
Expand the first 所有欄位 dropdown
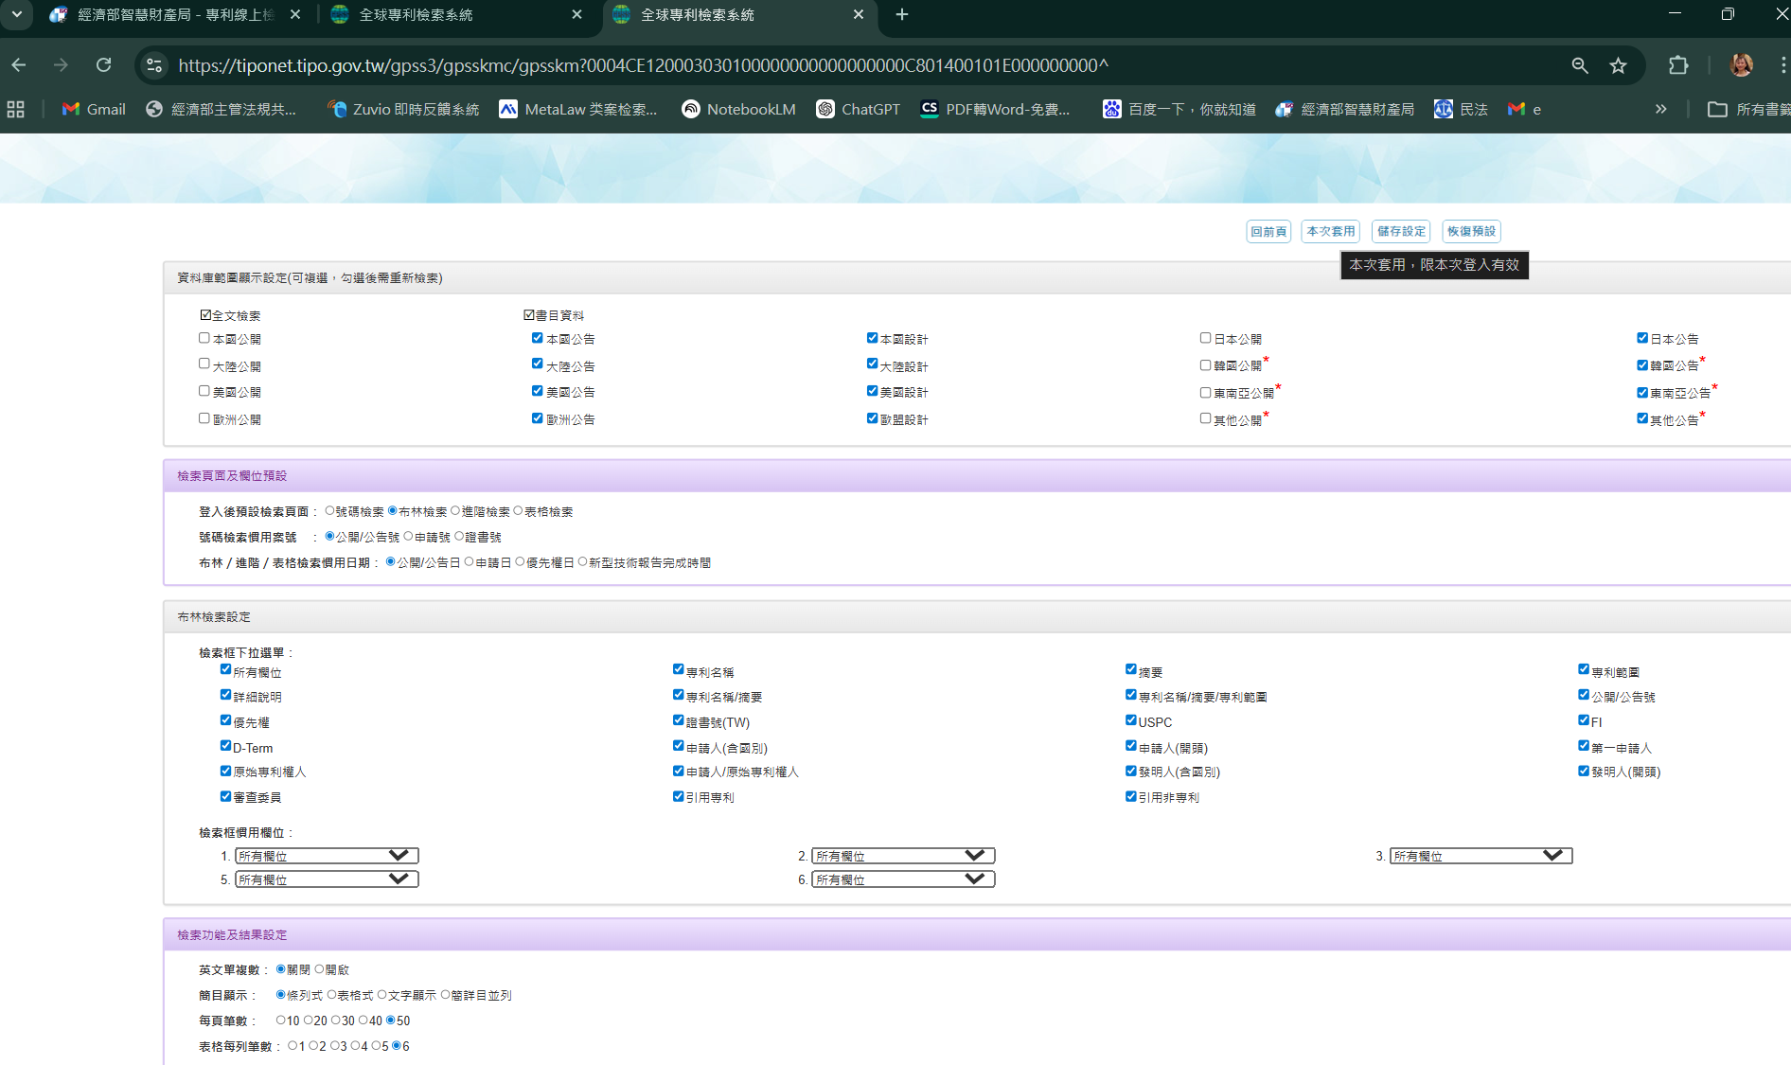327,856
